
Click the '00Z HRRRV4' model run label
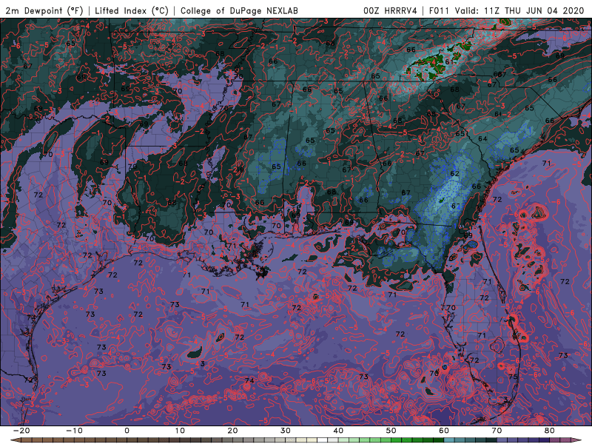(x=390, y=10)
